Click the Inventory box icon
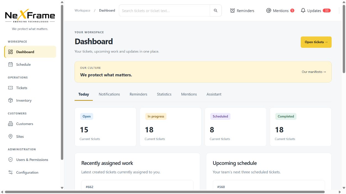The width and height of the screenshot is (346, 194). click(x=10, y=100)
